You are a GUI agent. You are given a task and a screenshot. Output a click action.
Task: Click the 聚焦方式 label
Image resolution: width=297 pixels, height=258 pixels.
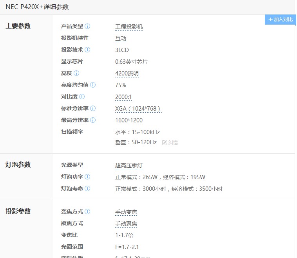point(72,223)
